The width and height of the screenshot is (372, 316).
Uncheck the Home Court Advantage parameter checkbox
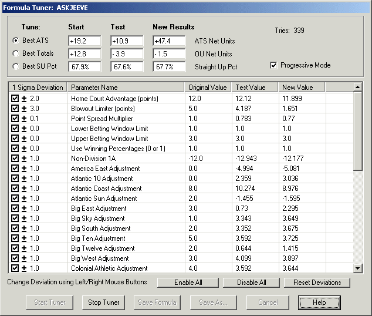[x=15, y=98]
